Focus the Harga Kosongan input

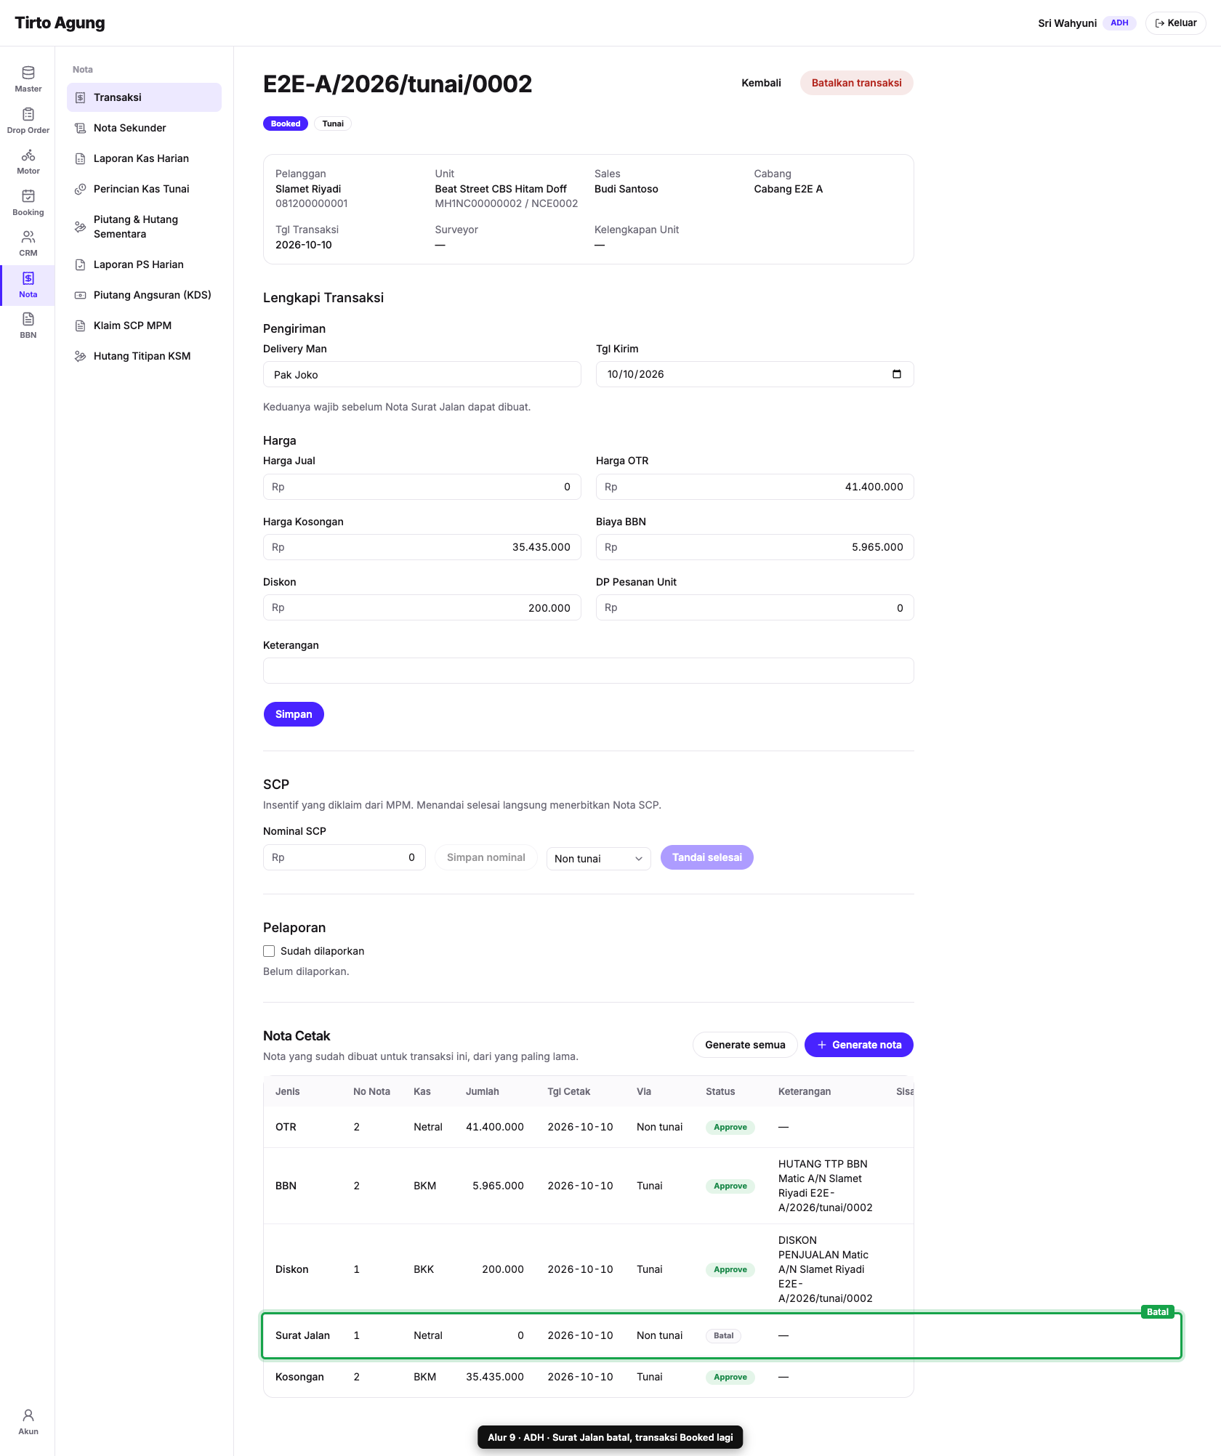[422, 547]
